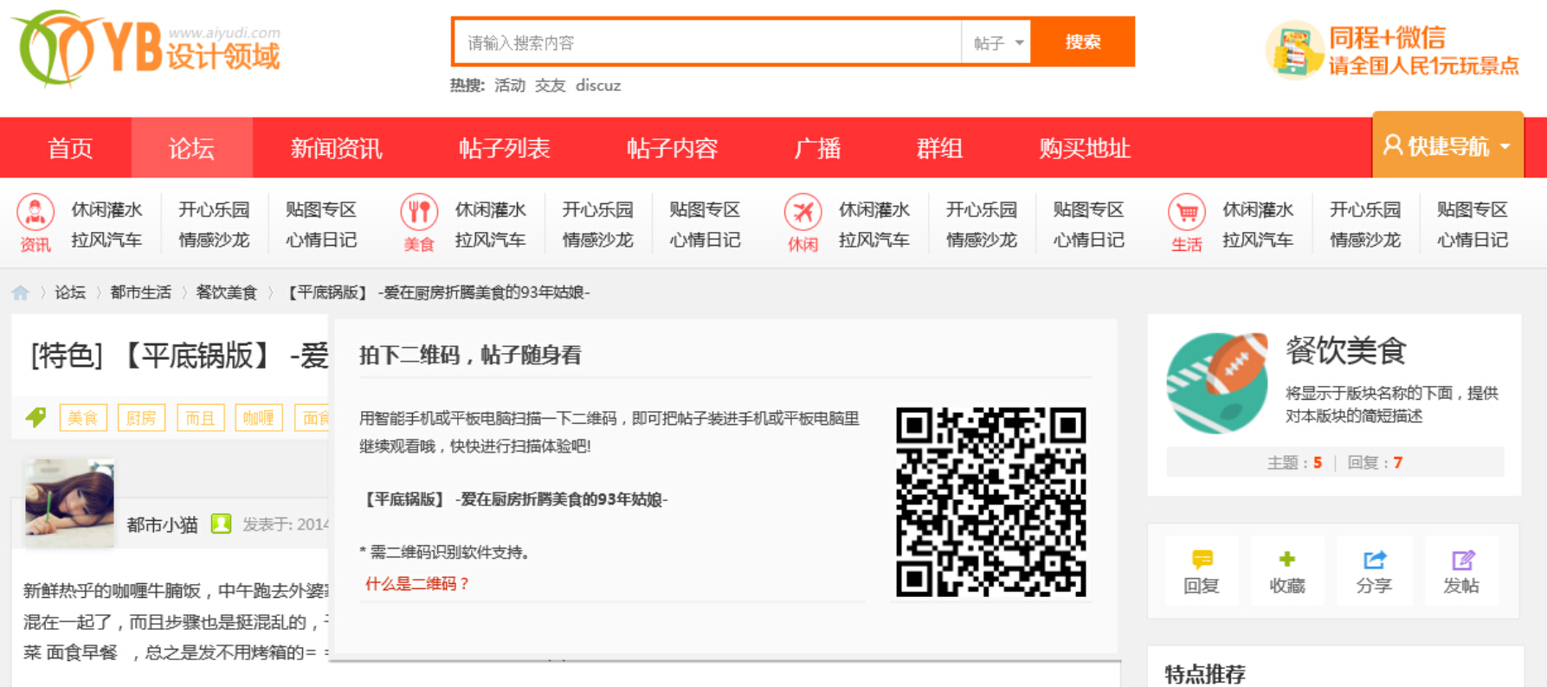Click the 餐饮美食 football forum icon

(1217, 382)
